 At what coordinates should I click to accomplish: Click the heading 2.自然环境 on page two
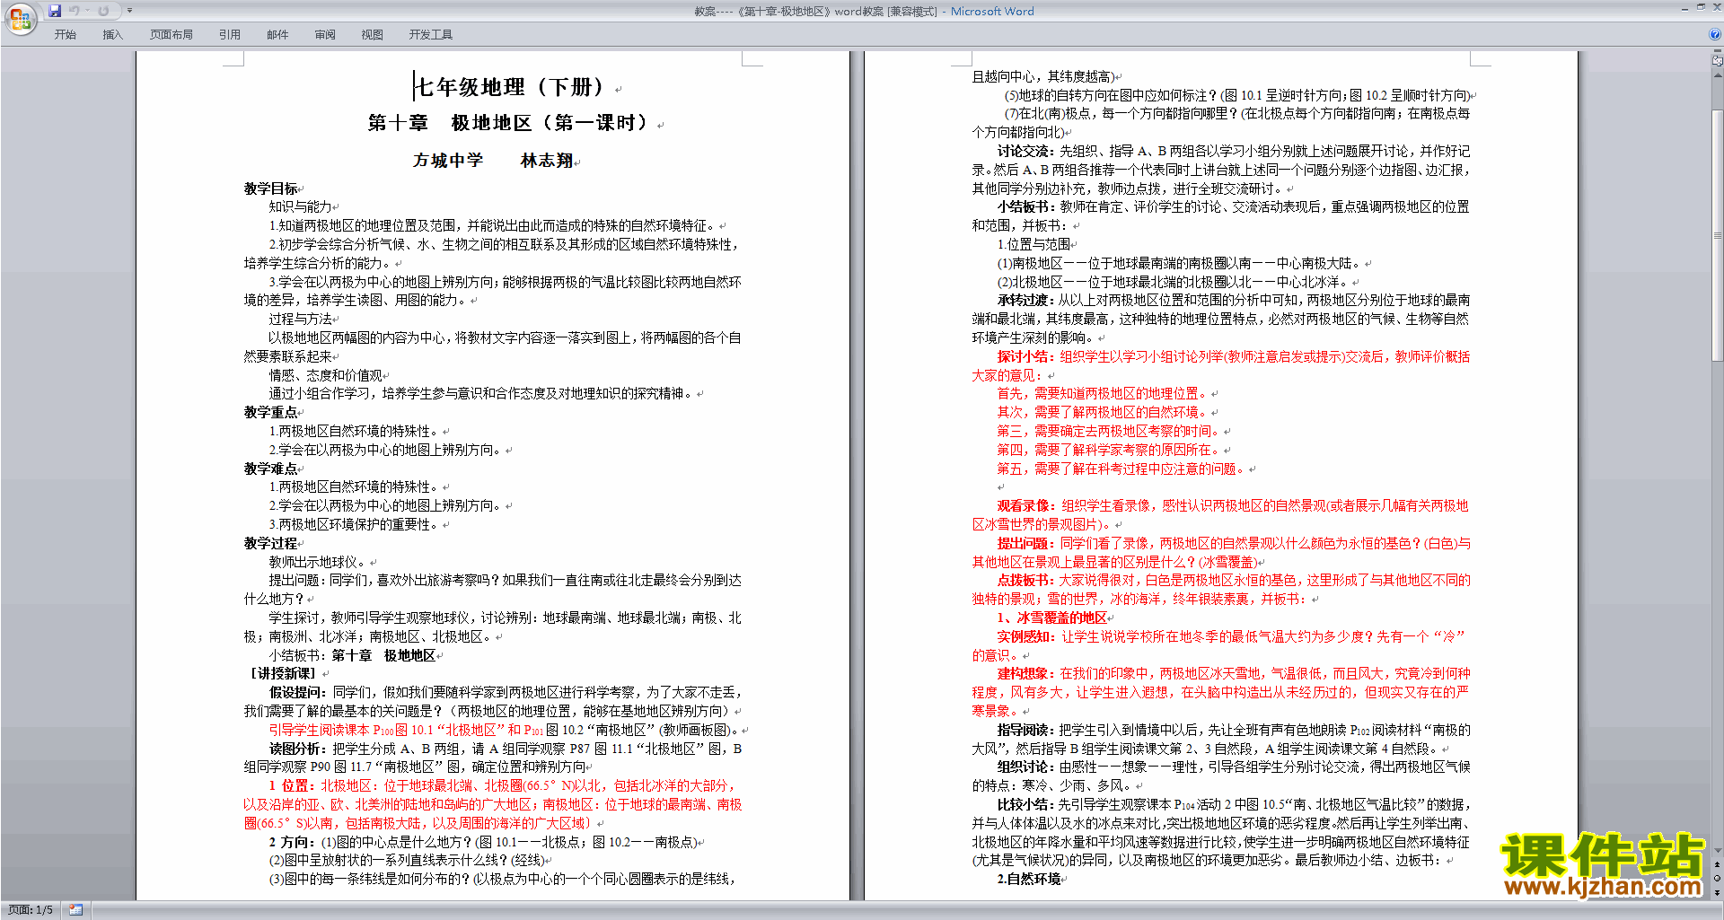[1029, 880]
